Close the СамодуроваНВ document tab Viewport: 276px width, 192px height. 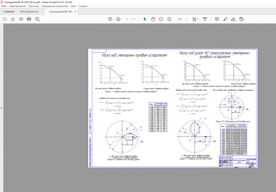point(76,12)
